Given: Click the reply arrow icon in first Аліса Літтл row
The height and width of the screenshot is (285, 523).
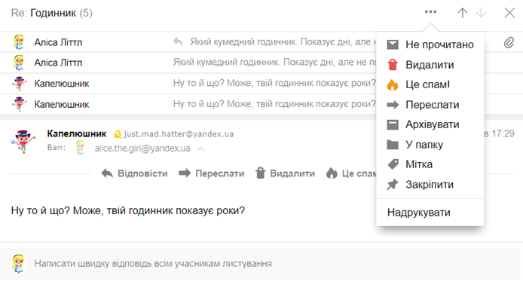Looking at the screenshot, I should 178,41.
